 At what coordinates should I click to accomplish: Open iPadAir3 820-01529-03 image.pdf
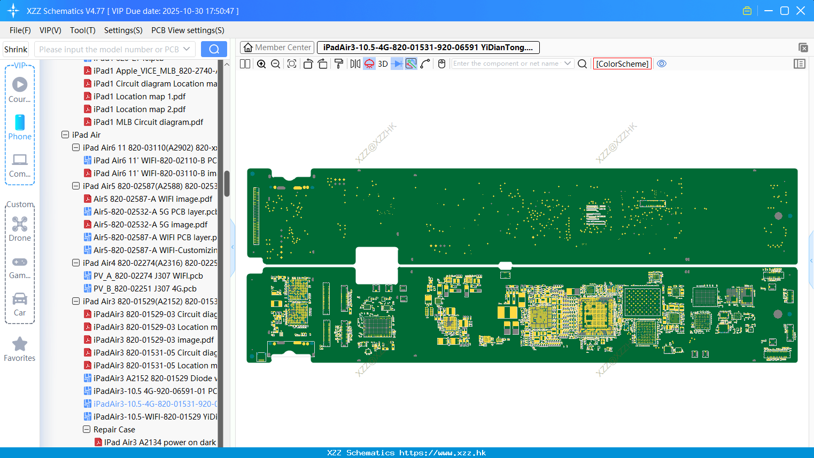pos(153,340)
